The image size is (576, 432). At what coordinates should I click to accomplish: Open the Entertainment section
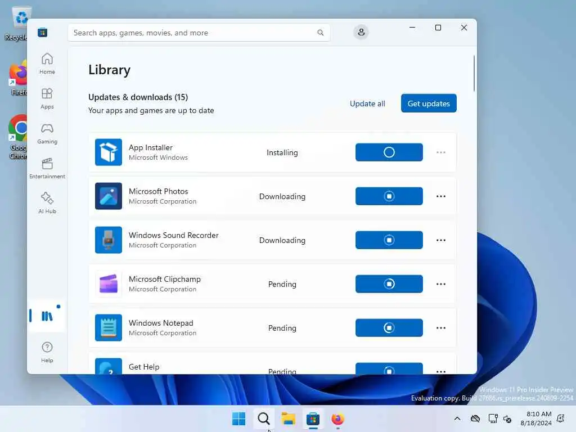47,168
